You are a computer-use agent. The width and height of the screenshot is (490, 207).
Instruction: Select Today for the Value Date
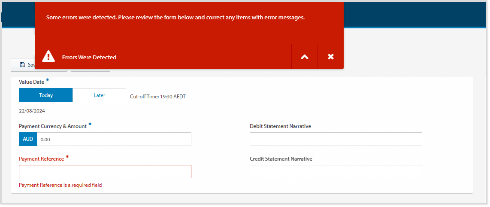click(46, 95)
